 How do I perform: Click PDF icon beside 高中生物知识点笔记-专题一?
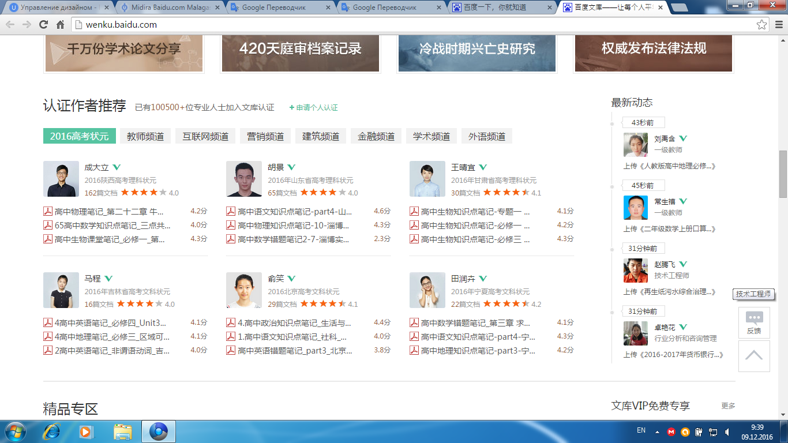414,212
